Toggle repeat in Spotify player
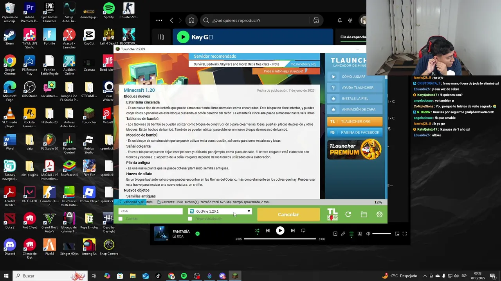501x281 pixels. 303,231
